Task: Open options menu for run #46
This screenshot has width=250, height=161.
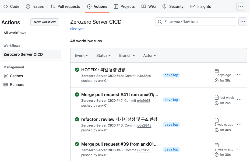Action: click(239, 124)
